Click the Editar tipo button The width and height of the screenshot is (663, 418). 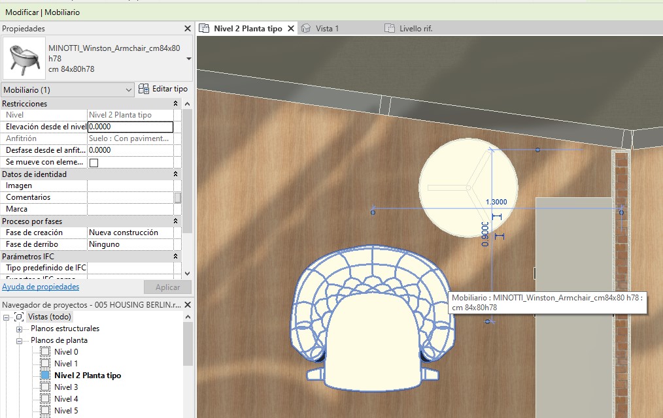(163, 89)
